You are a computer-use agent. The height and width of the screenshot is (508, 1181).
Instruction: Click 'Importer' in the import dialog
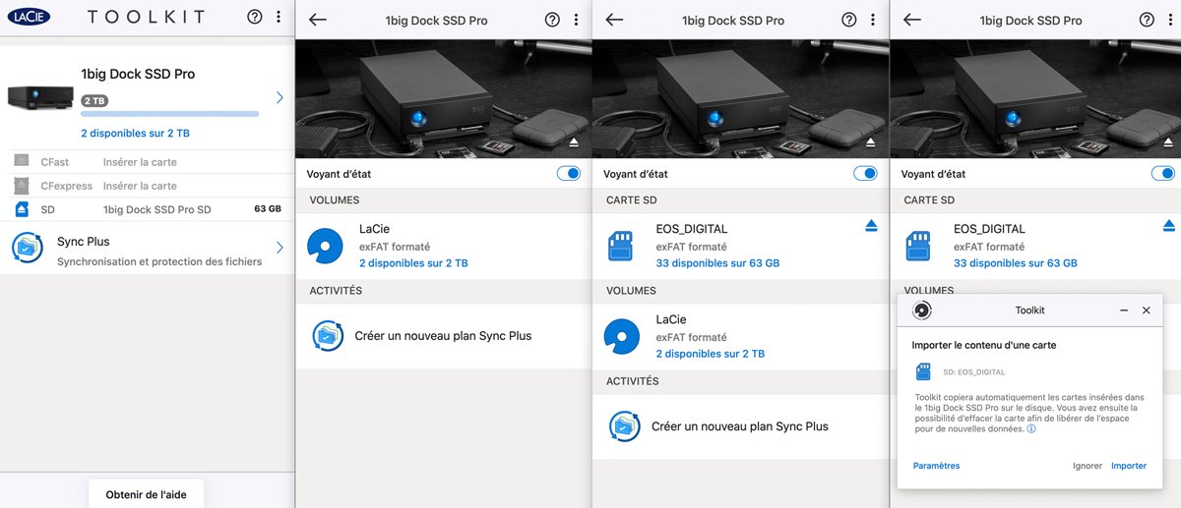tap(1129, 466)
